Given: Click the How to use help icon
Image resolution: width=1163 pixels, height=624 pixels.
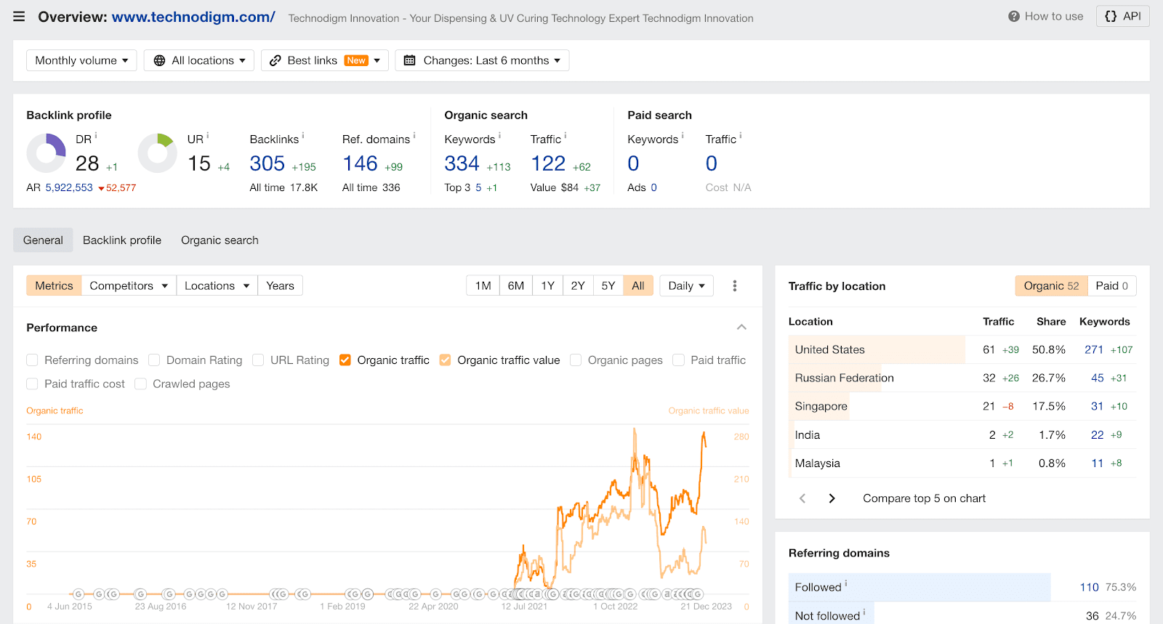Looking at the screenshot, I should pyautogui.click(x=1014, y=16).
